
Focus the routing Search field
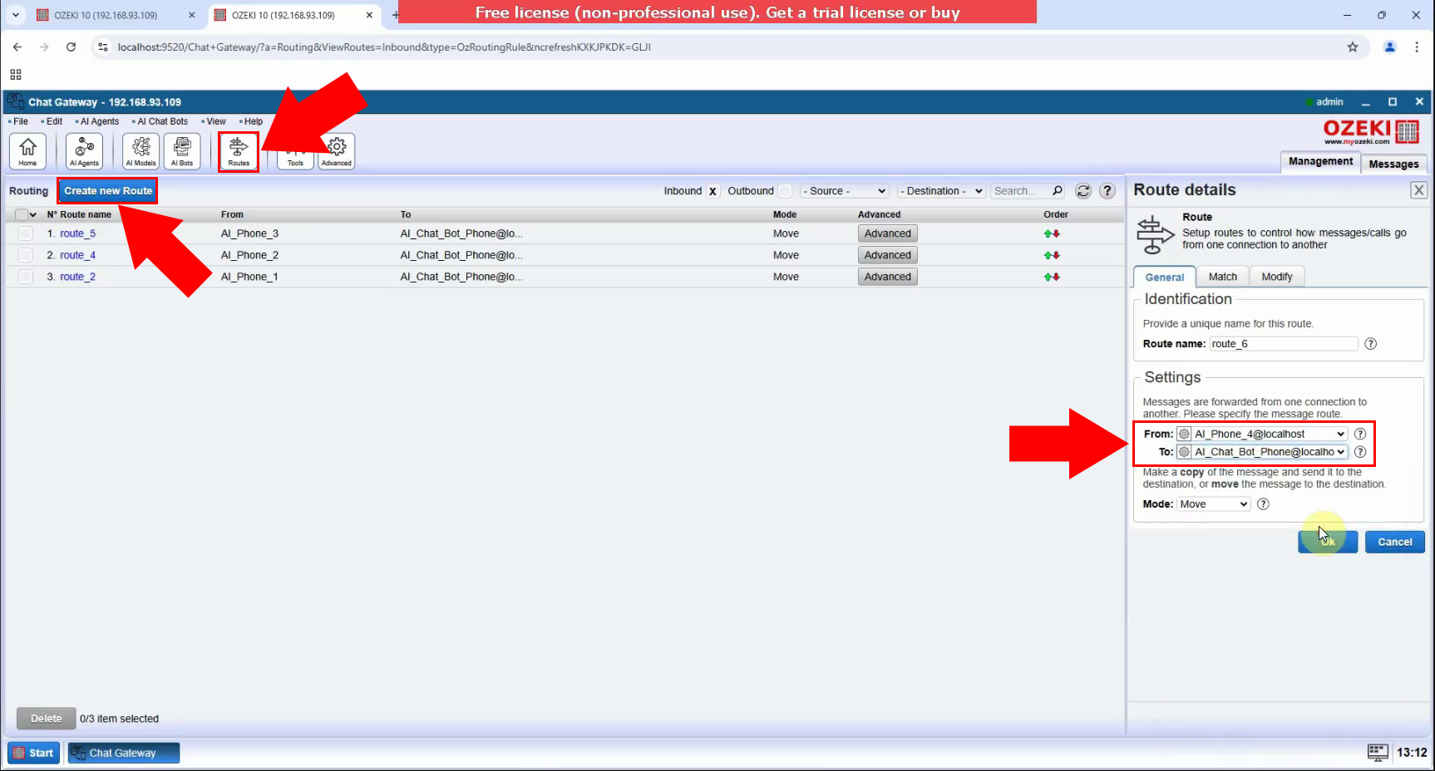pyautogui.click(x=1021, y=191)
